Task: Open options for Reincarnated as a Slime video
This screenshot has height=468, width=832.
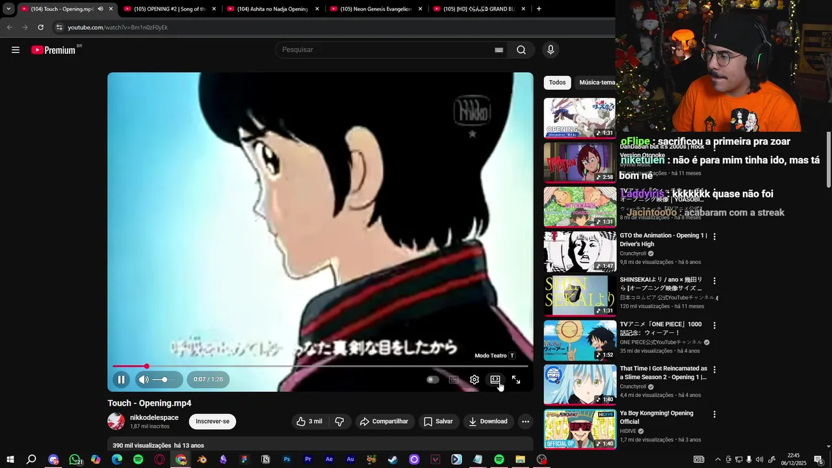Action: 714,369
